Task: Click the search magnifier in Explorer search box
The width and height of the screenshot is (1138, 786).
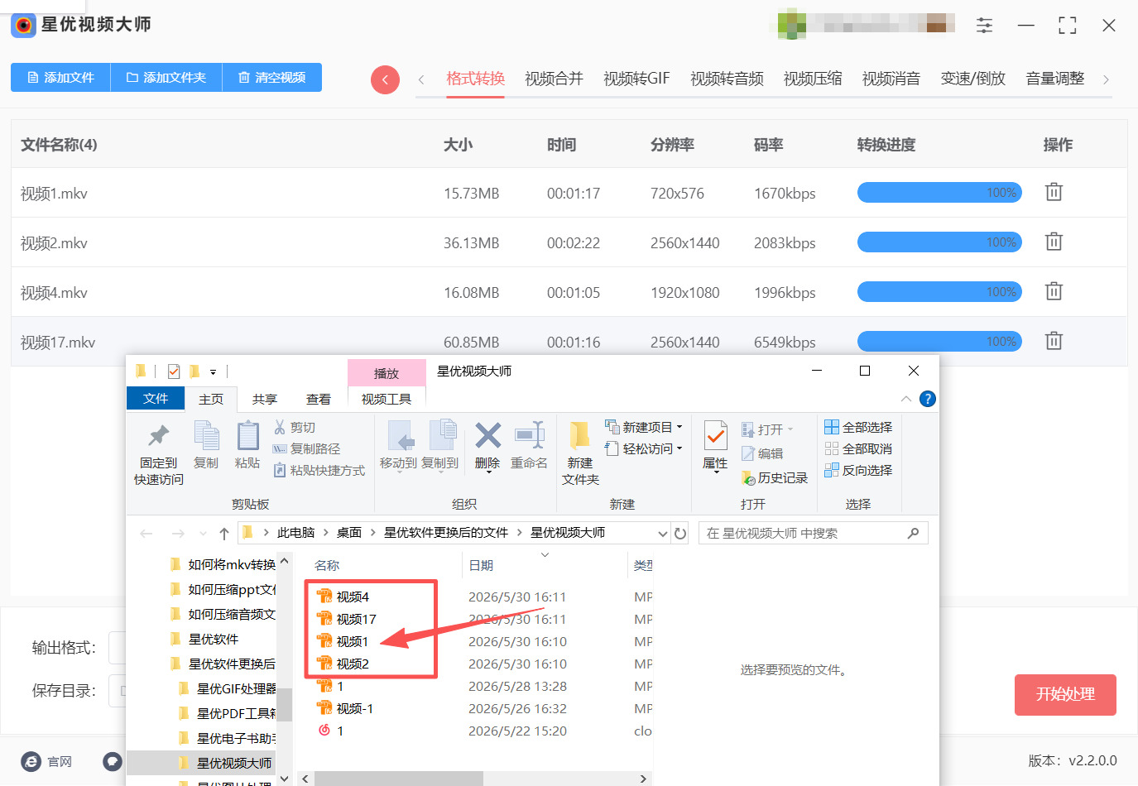Action: (913, 534)
